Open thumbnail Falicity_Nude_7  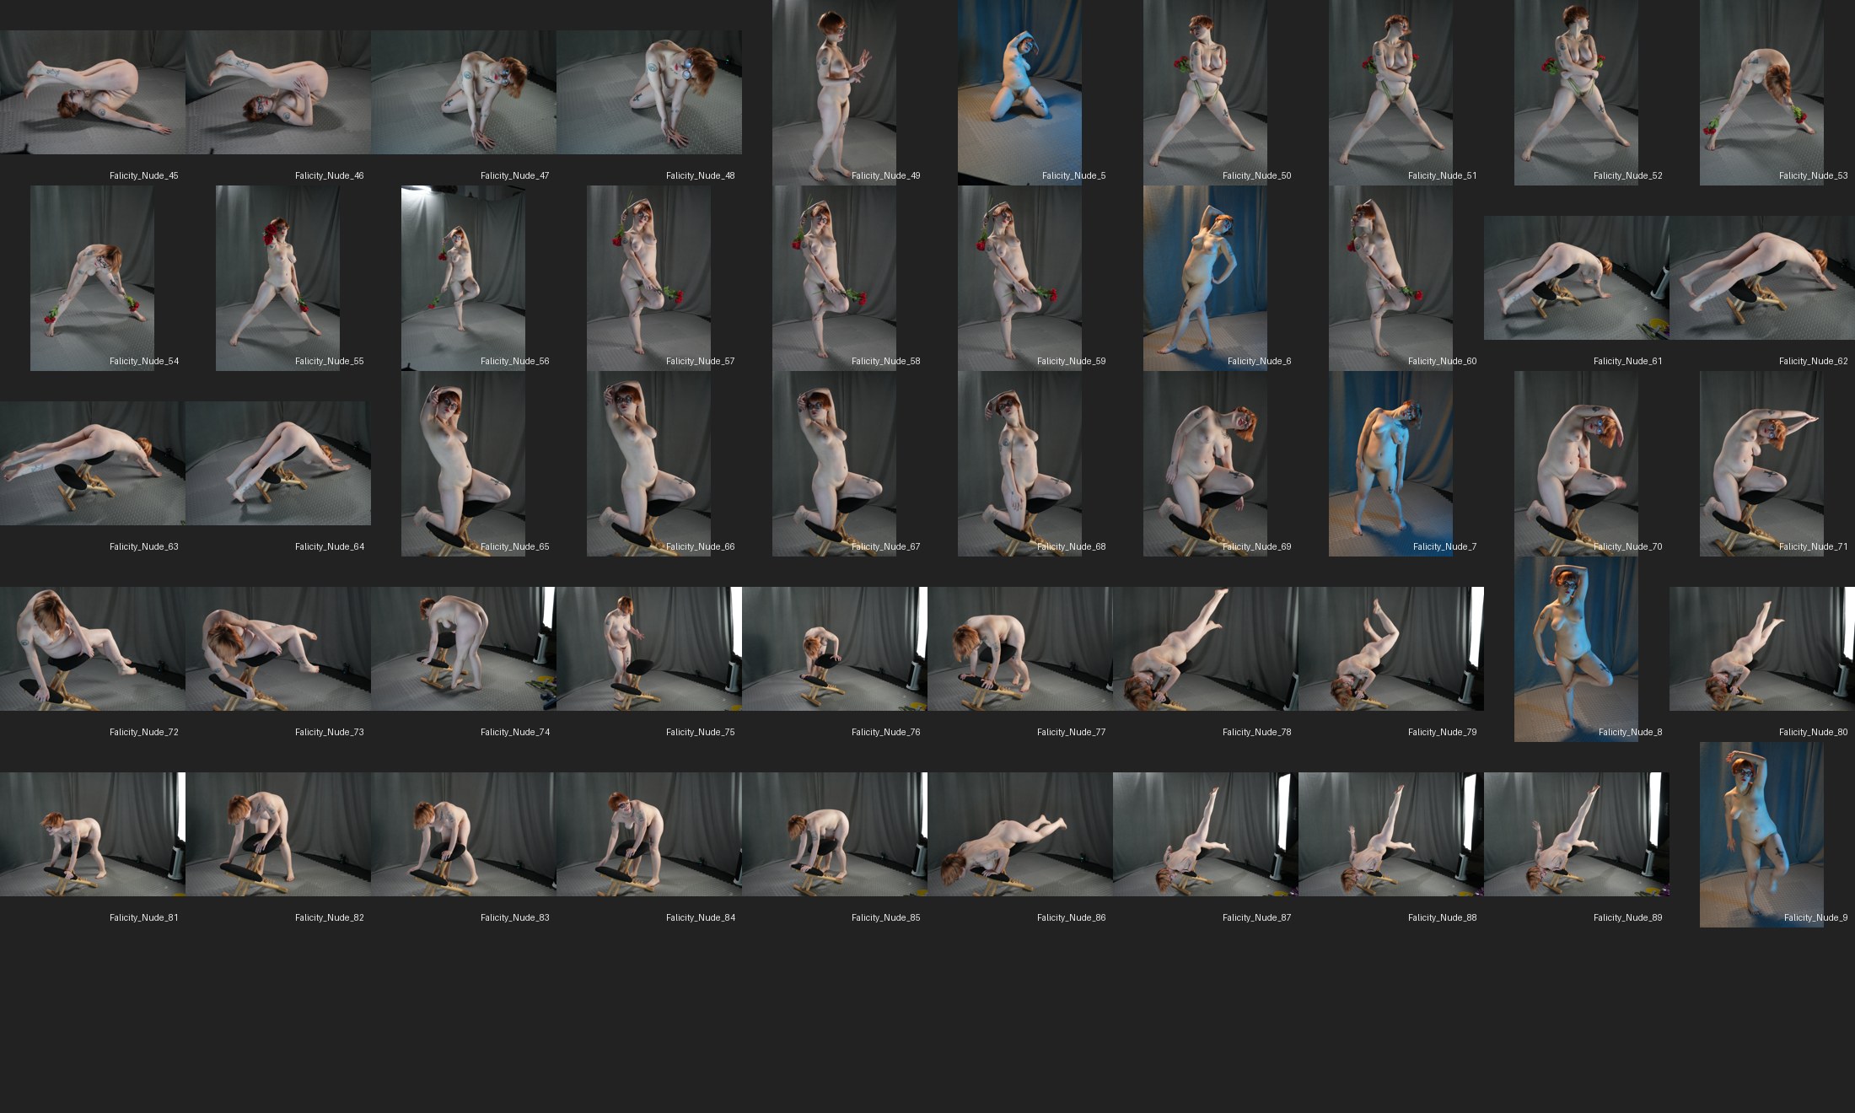1390,464
